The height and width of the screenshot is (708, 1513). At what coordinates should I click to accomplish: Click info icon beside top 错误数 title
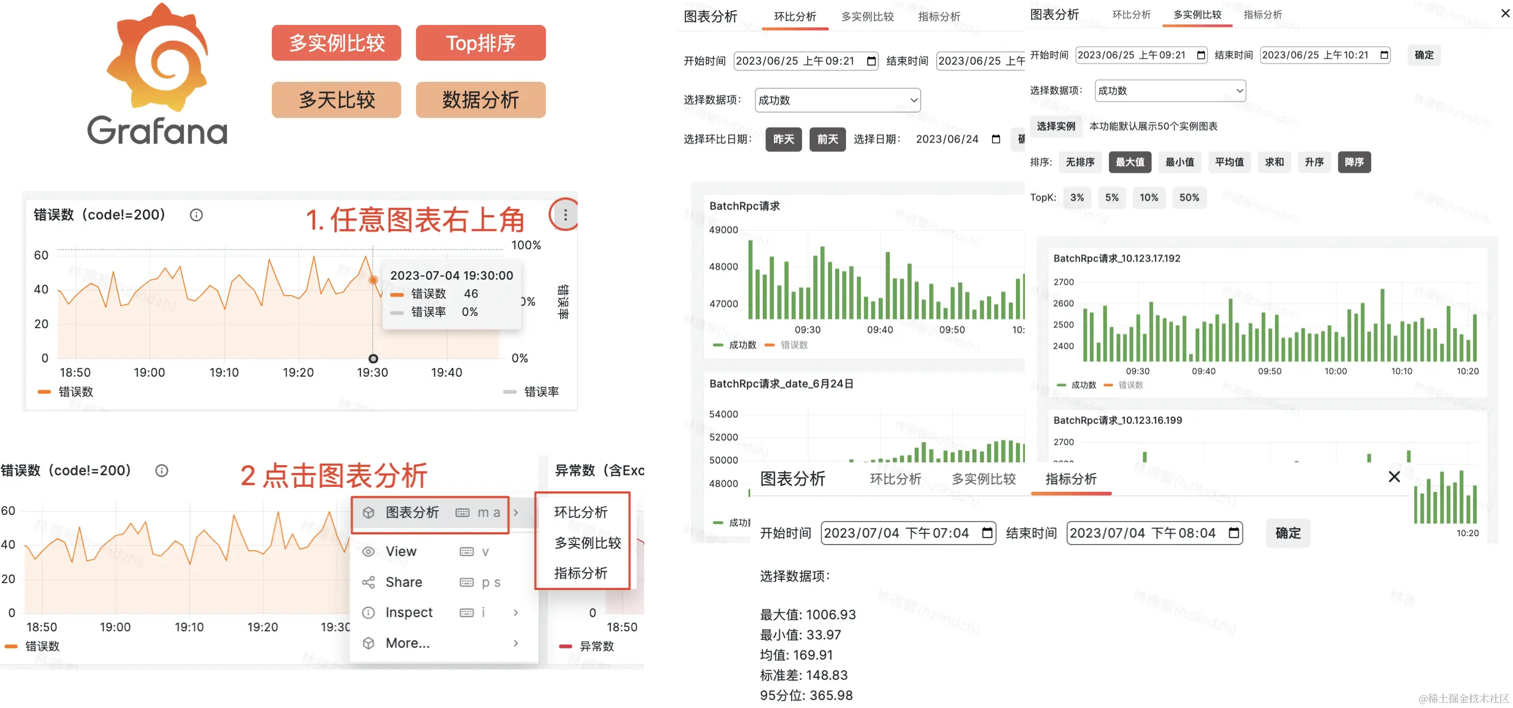[x=196, y=215]
